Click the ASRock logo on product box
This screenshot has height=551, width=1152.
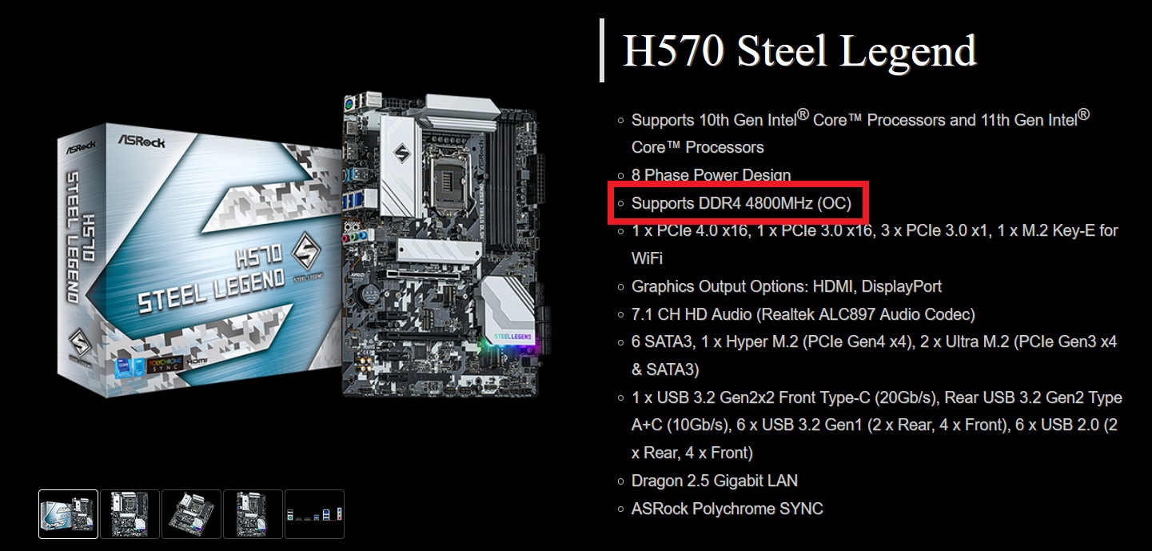pos(144,139)
